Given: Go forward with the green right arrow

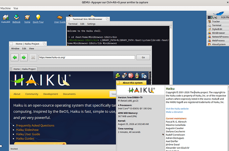Looking at the screenshot, I should (24, 57).
